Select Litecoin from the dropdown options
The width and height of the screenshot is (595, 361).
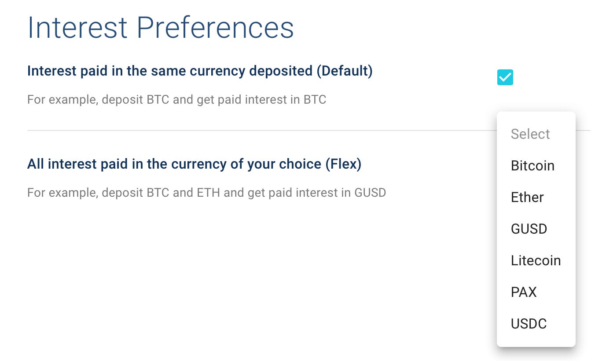tap(535, 260)
